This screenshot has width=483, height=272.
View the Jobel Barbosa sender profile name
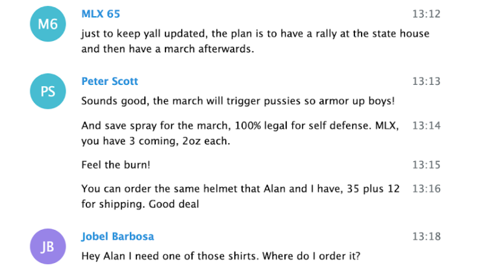[x=117, y=236]
